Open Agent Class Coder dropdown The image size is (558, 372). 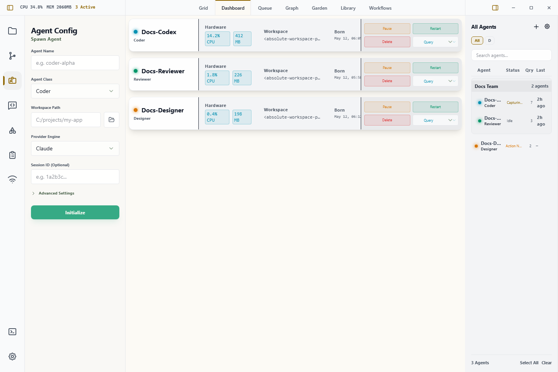click(x=75, y=91)
